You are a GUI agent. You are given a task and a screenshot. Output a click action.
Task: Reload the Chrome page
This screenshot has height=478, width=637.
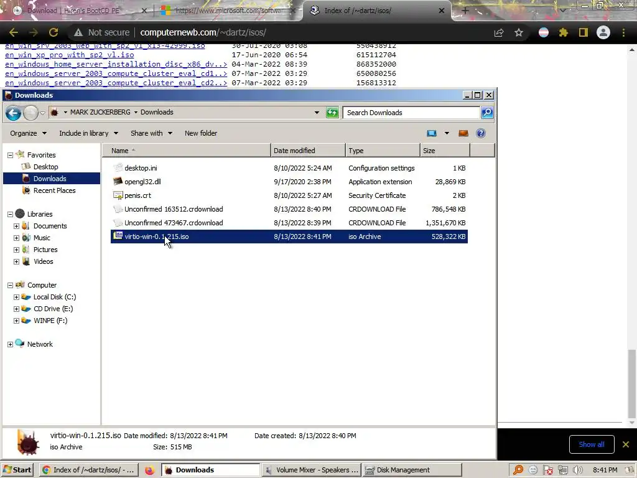tap(53, 32)
